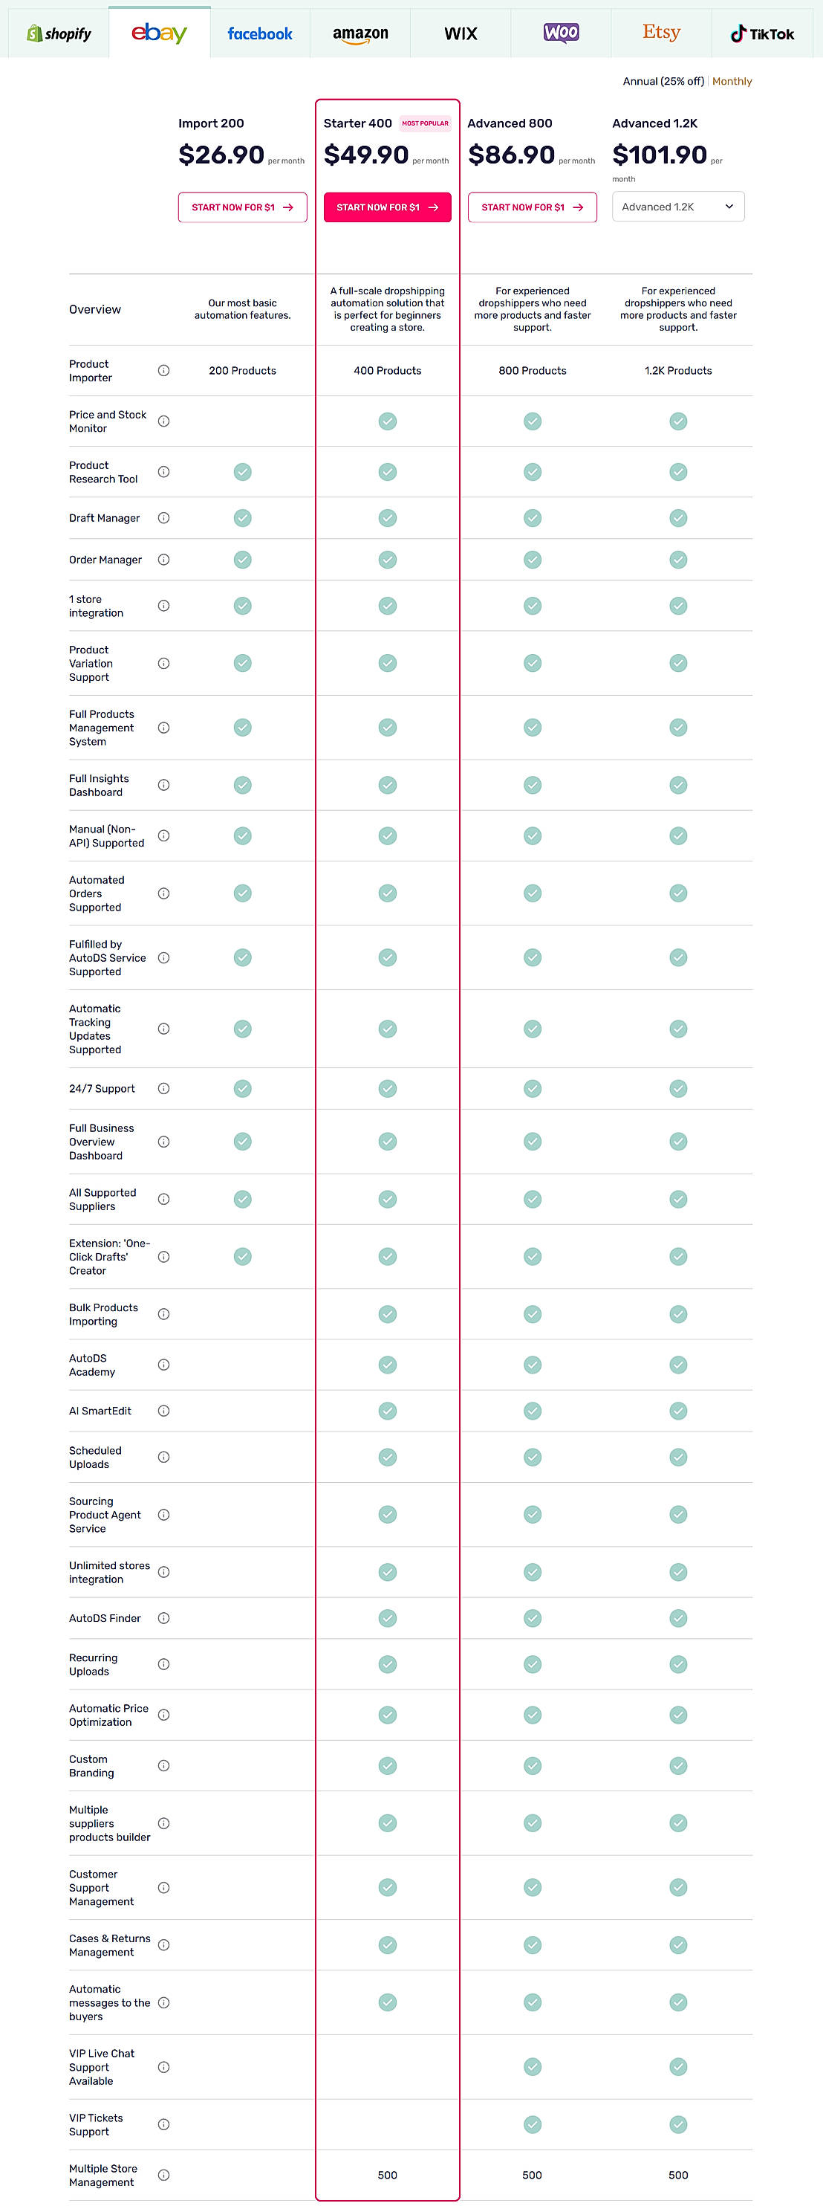Go to the TikTok tab
The image size is (823, 2206).
click(762, 33)
